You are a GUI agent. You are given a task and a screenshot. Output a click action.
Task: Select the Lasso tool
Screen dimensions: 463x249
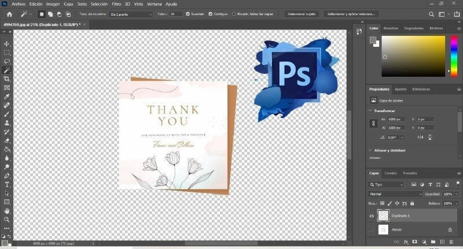click(x=7, y=61)
